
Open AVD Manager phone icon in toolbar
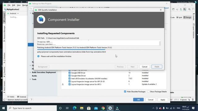181,9
